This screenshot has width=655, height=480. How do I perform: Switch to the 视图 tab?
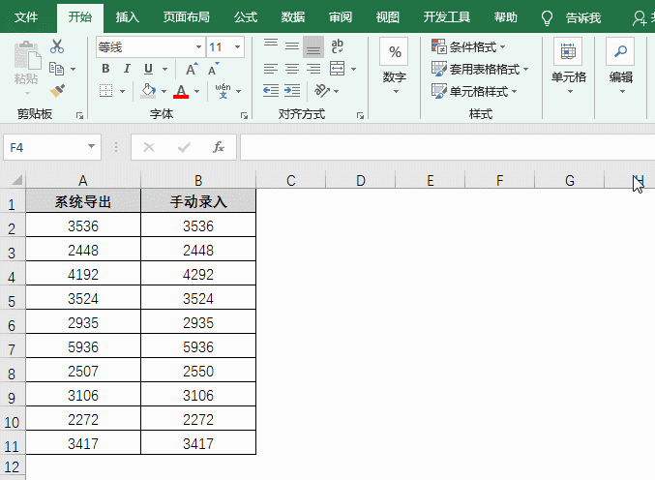click(x=388, y=17)
